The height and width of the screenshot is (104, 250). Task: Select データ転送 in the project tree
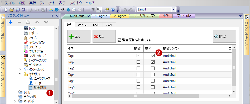click(32, 65)
